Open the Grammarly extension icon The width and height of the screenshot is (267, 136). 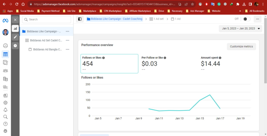[219, 4]
